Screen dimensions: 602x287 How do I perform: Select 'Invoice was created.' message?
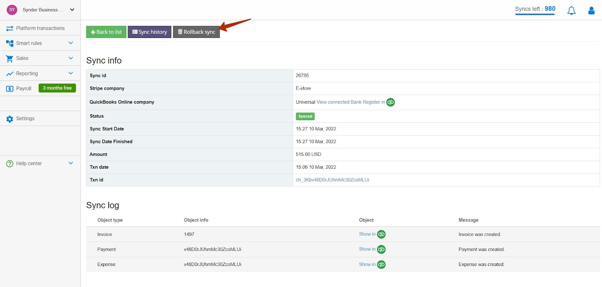(480, 234)
